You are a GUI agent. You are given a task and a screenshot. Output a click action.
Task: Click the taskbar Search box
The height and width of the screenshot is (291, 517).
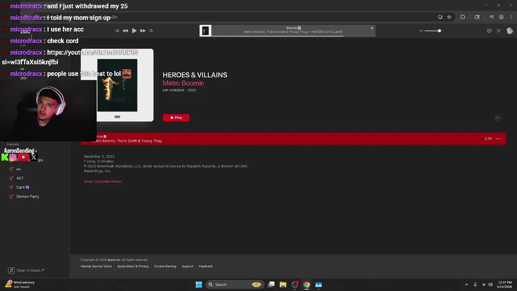coord(235,285)
